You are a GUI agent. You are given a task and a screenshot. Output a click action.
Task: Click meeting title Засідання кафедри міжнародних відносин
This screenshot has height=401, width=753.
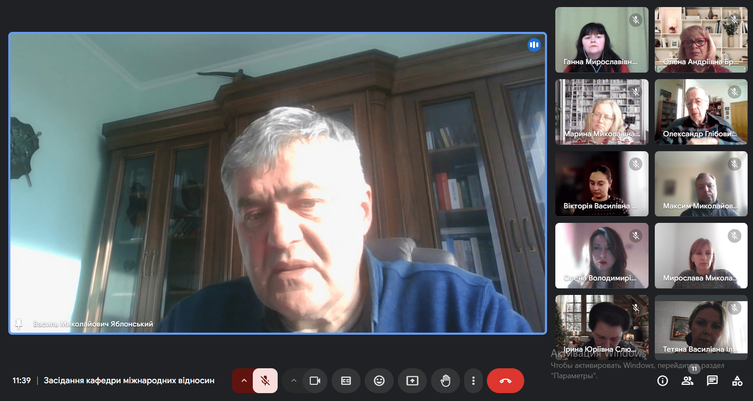coord(129,381)
